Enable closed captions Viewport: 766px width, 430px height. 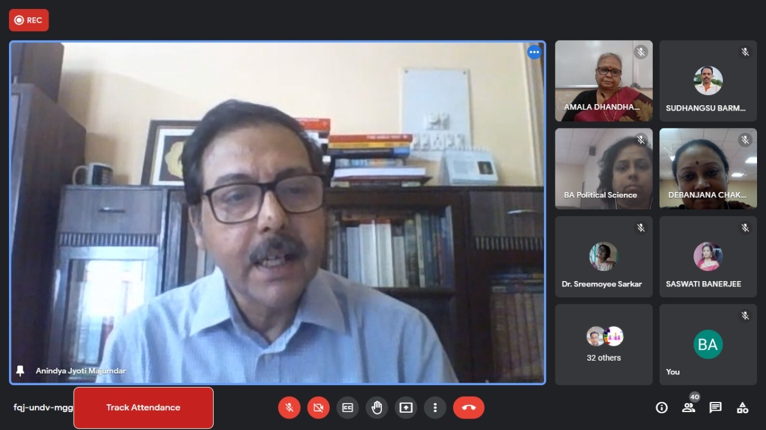click(348, 408)
